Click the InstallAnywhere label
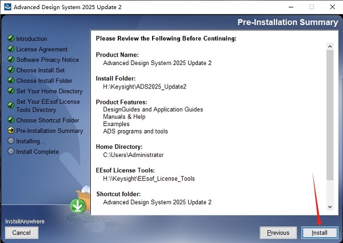This screenshot has height=243, width=343. pyautogui.click(x=25, y=221)
